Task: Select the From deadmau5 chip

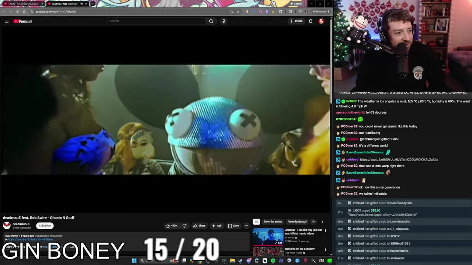Action: [297, 222]
